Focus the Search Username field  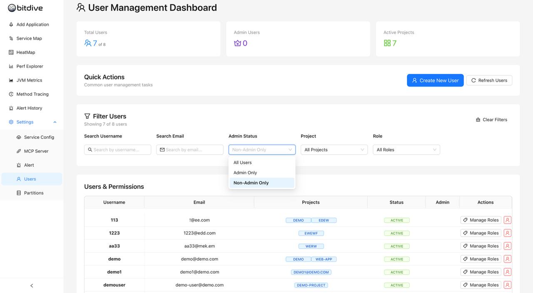click(117, 150)
